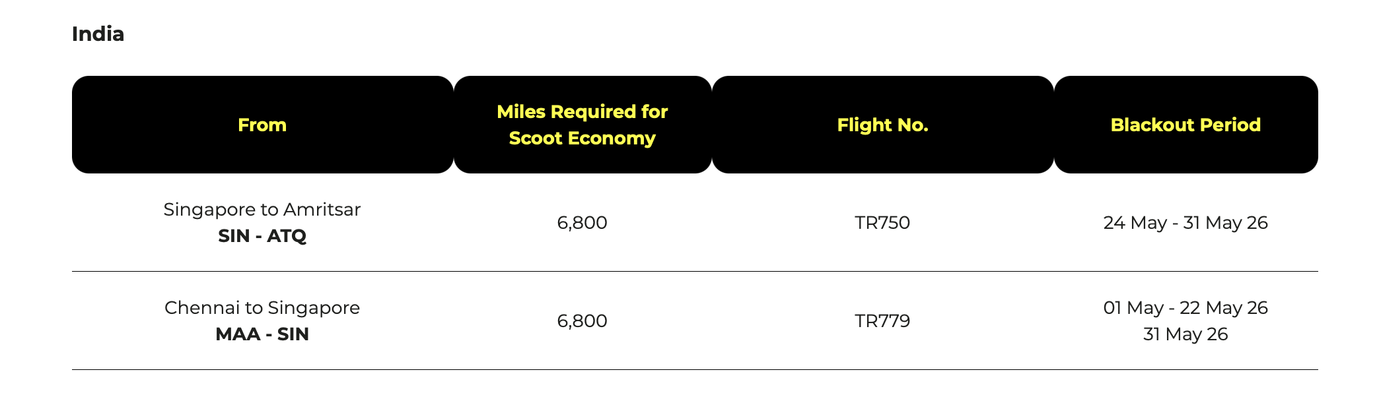The width and height of the screenshot is (1379, 397).
Task: Click the MAA airport code
Action: point(238,334)
